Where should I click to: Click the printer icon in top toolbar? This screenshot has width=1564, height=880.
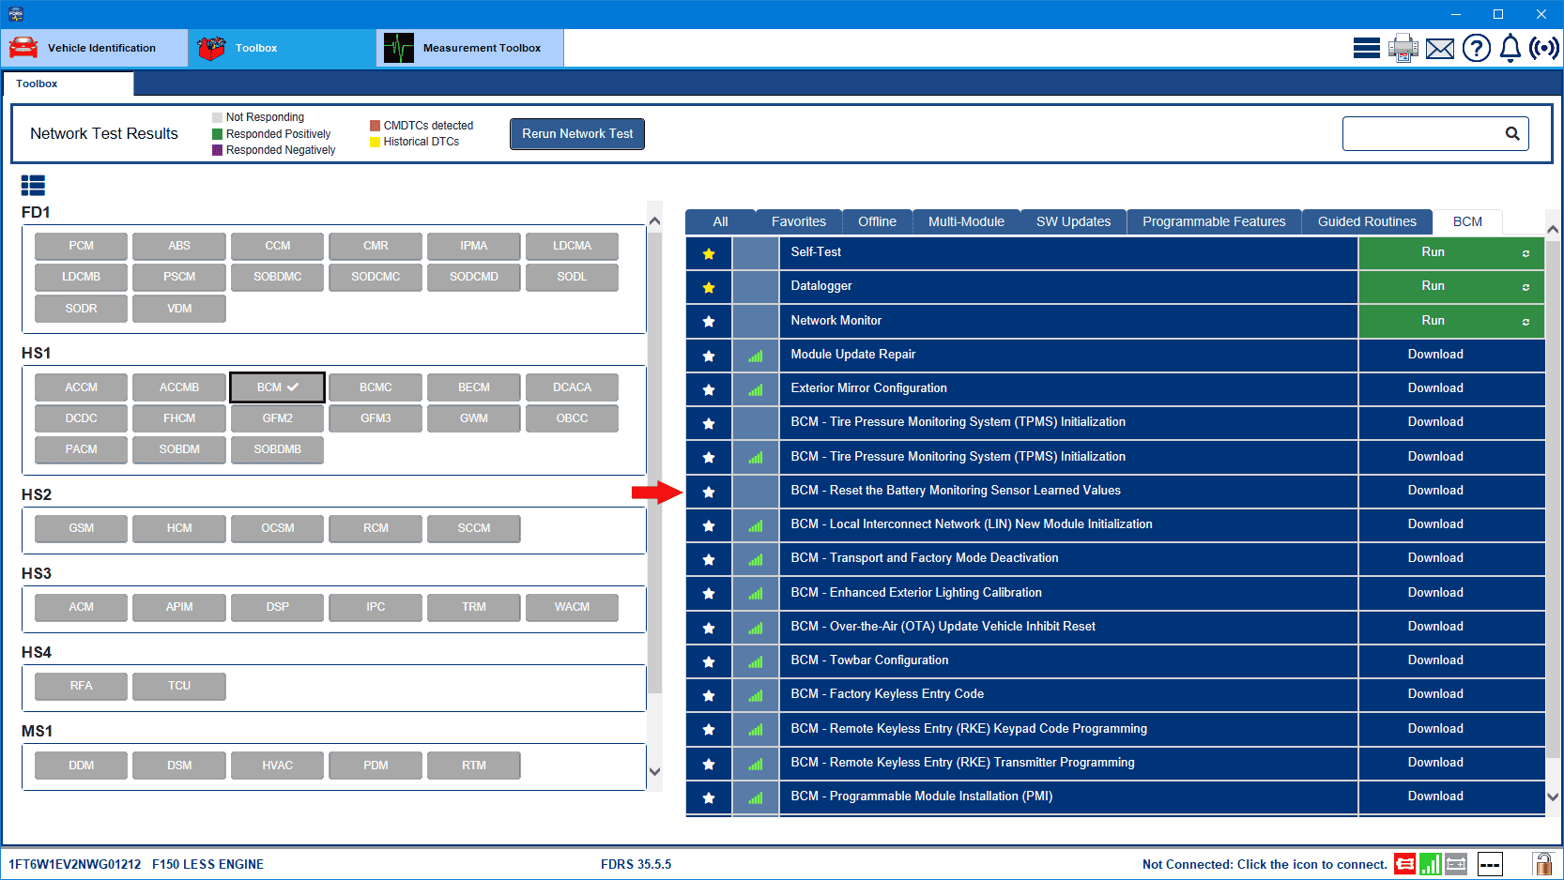(x=1403, y=48)
